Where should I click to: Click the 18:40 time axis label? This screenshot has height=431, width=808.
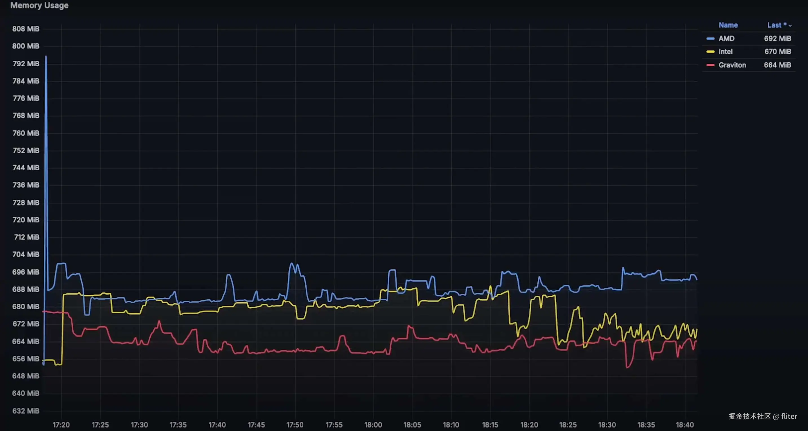coord(685,425)
